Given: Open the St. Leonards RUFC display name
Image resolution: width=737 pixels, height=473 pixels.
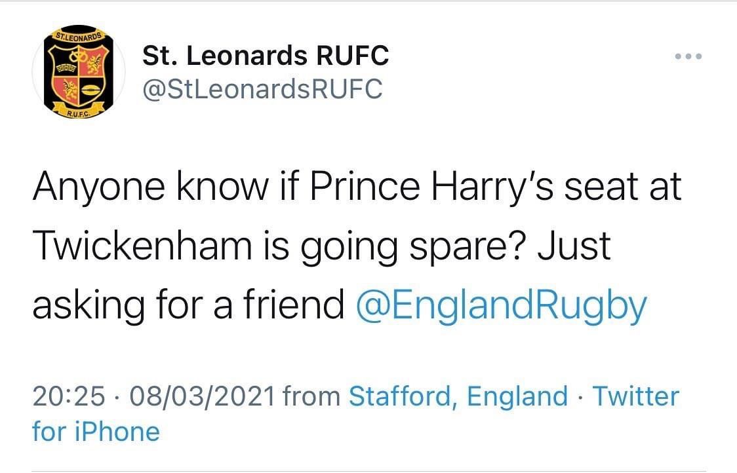Looking at the screenshot, I should coord(266,56).
